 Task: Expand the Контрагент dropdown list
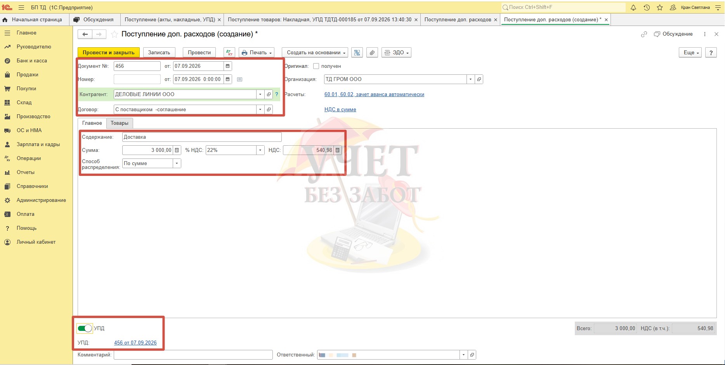260,94
